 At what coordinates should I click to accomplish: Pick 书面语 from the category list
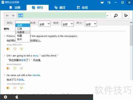pos(23,32)
